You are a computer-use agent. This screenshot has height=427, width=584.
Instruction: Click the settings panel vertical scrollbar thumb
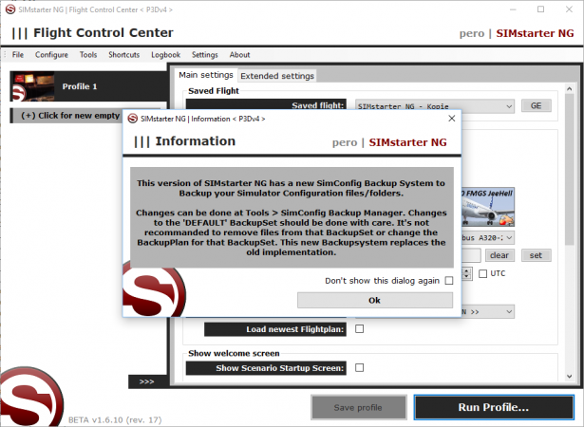(569, 170)
